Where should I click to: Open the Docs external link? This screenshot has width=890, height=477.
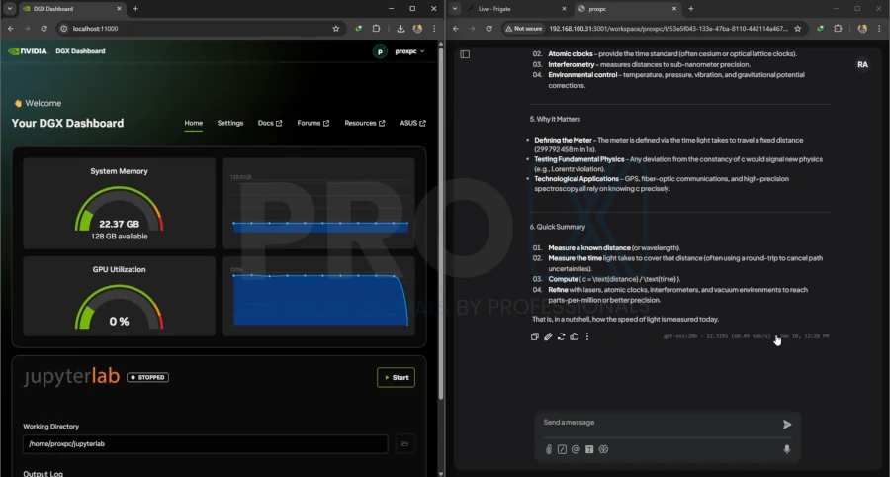(269, 123)
